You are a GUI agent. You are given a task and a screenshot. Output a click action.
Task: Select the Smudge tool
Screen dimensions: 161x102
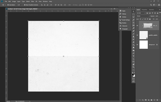pyautogui.click(x=133, y=48)
